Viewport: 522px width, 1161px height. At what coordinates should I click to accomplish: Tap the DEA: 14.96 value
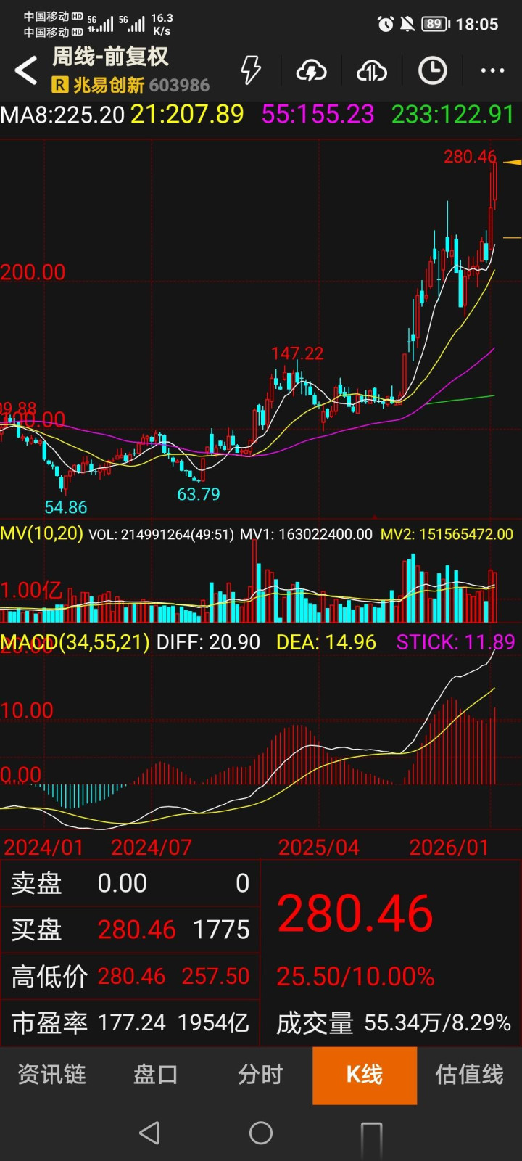pyautogui.click(x=326, y=642)
